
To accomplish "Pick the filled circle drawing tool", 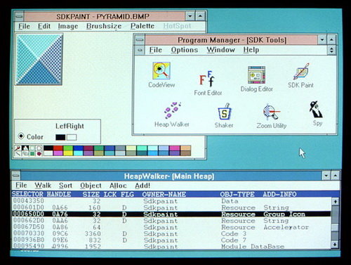I will click(x=39, y=154).
